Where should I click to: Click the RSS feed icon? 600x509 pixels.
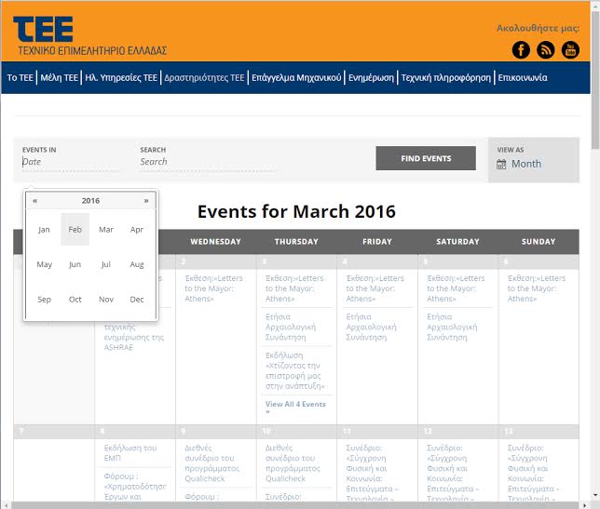546,50
